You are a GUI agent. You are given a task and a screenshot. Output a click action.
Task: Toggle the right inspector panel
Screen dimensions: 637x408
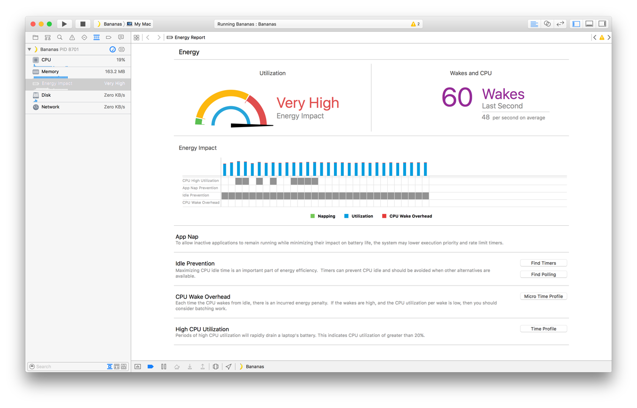point(602,23)
